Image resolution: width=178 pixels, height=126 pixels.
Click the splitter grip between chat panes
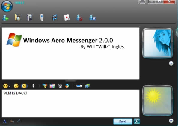(x=71, y=81)
